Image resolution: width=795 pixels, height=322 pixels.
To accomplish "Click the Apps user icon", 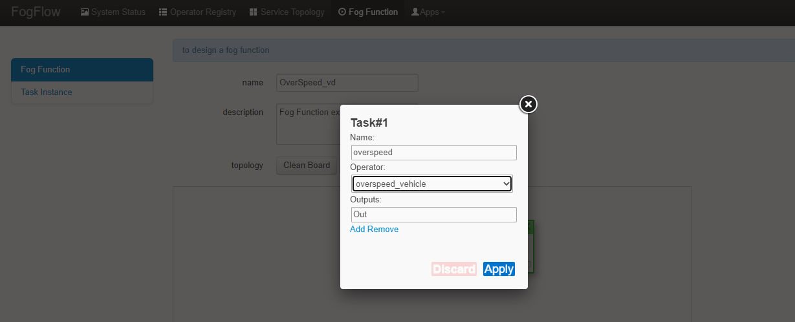I will (415, 12).
